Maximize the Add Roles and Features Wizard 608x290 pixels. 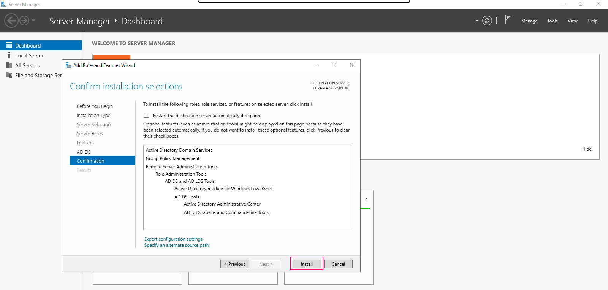pos(334,65)
